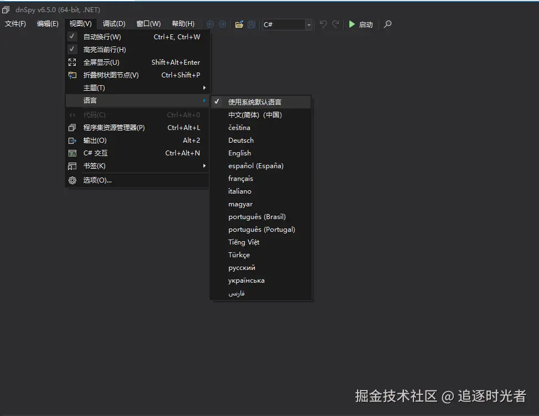Select Tiếng Việt language
Viewport: 539px width, 416px height.
click(260, 242)
